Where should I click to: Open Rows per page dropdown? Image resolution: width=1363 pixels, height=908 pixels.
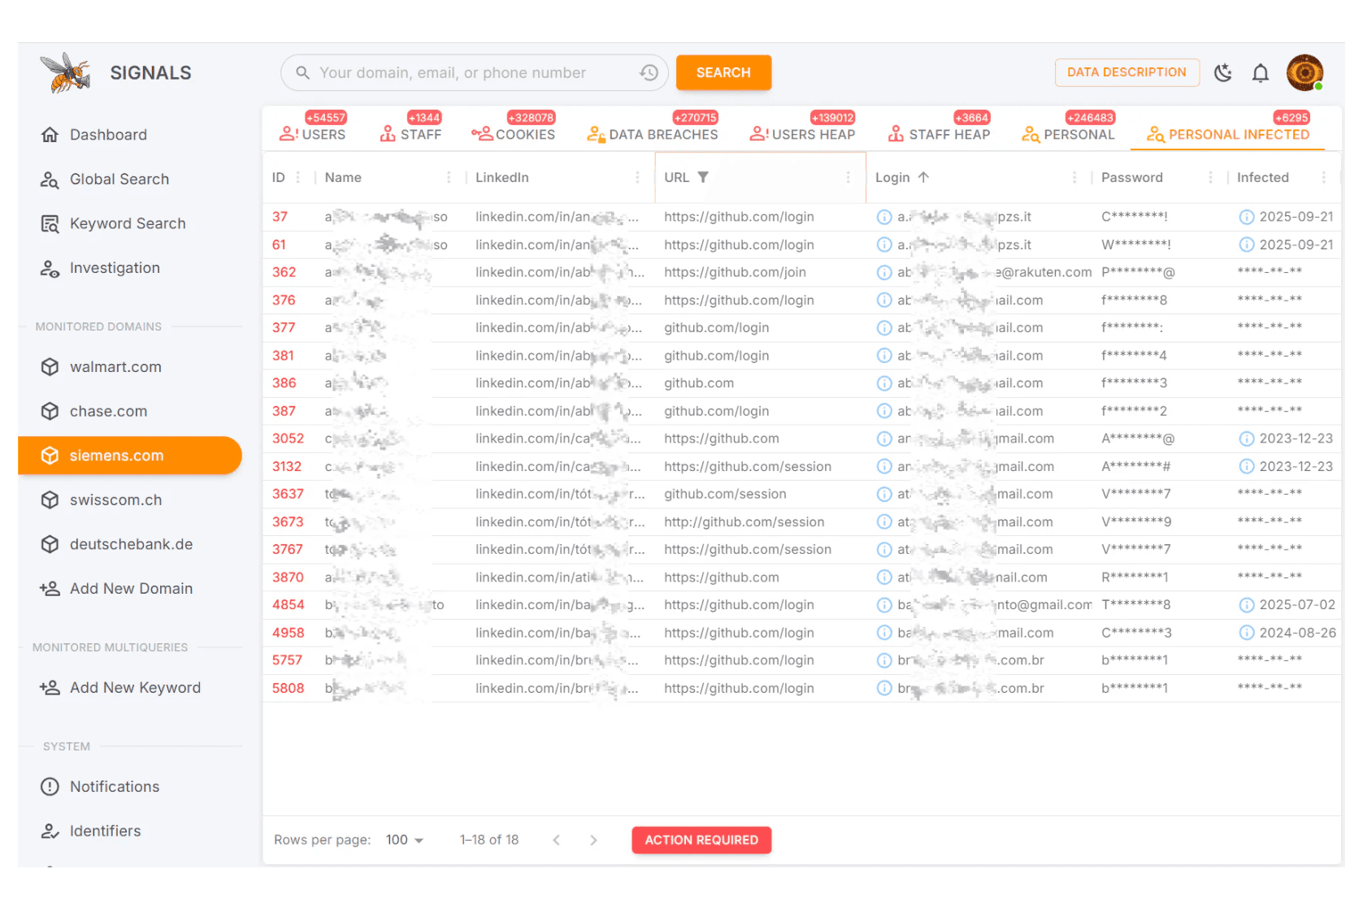tap(405, 840)
